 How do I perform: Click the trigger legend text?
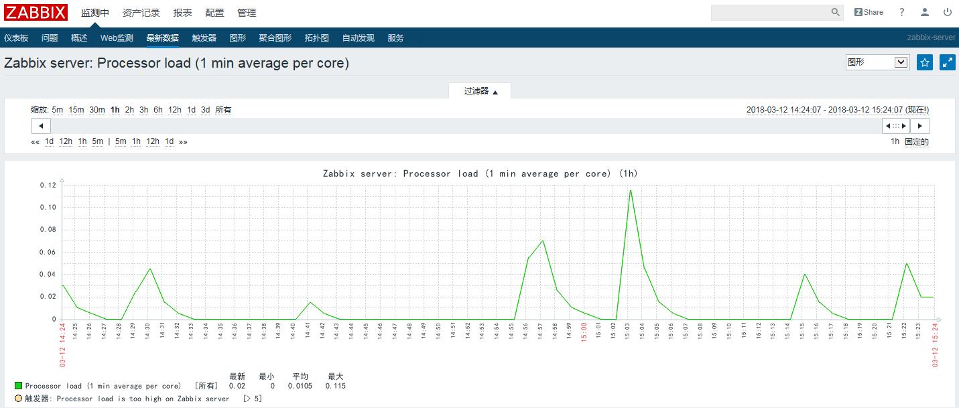127,399
